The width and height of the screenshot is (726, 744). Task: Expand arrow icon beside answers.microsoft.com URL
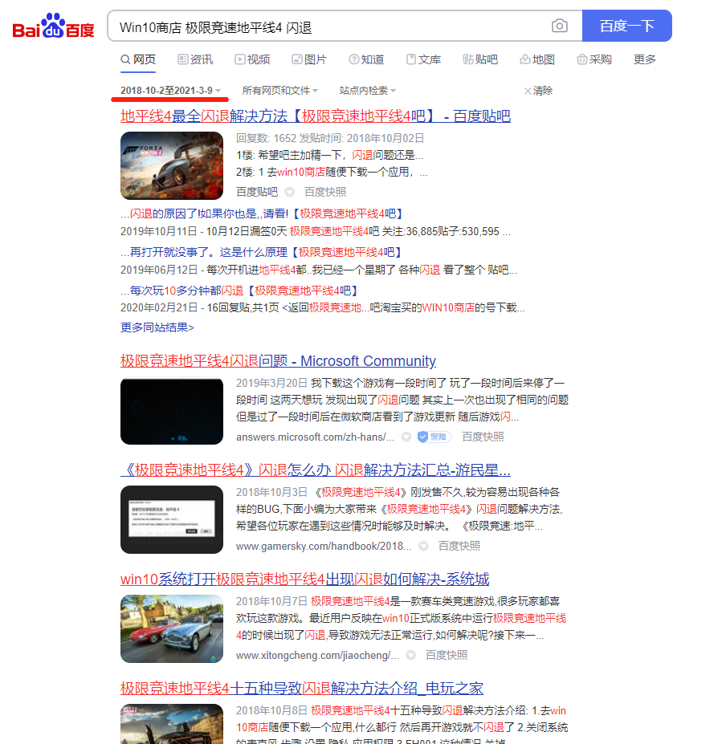406,437
